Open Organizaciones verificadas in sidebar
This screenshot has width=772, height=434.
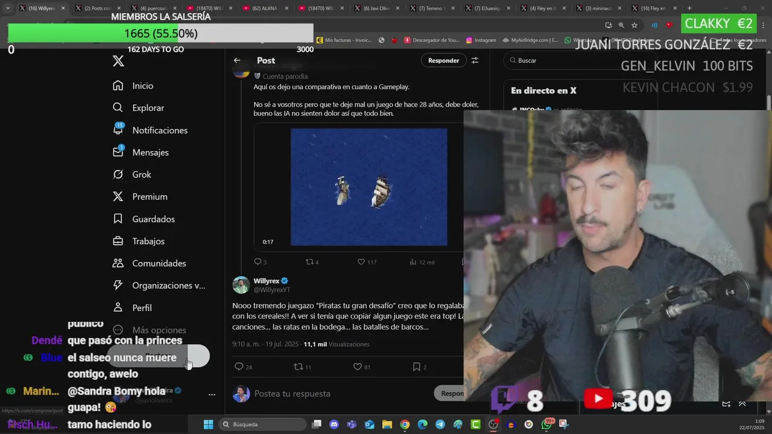(159, 285)
